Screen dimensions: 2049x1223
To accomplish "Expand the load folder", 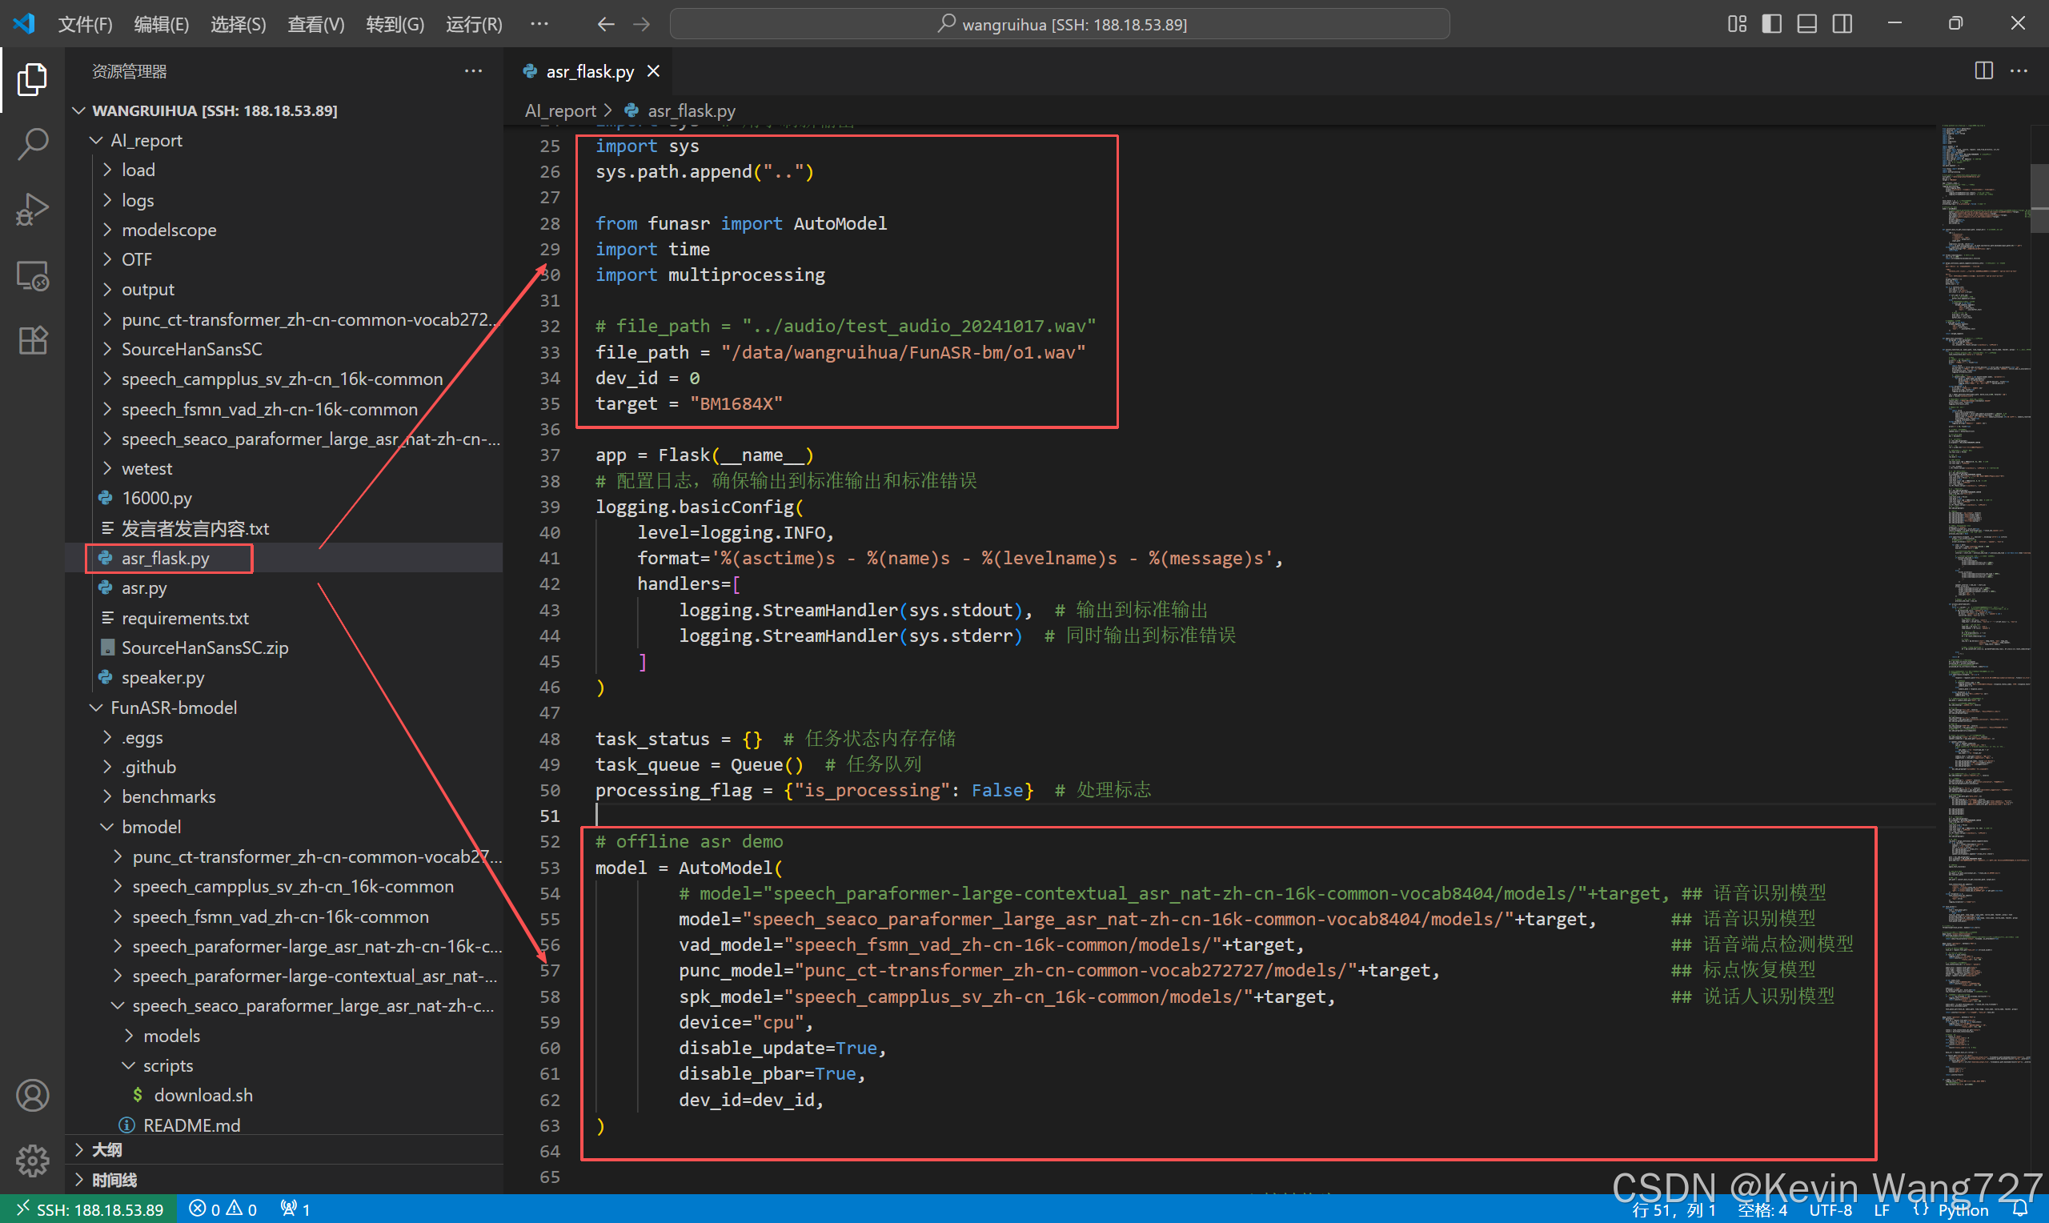I will coord(284,170).
